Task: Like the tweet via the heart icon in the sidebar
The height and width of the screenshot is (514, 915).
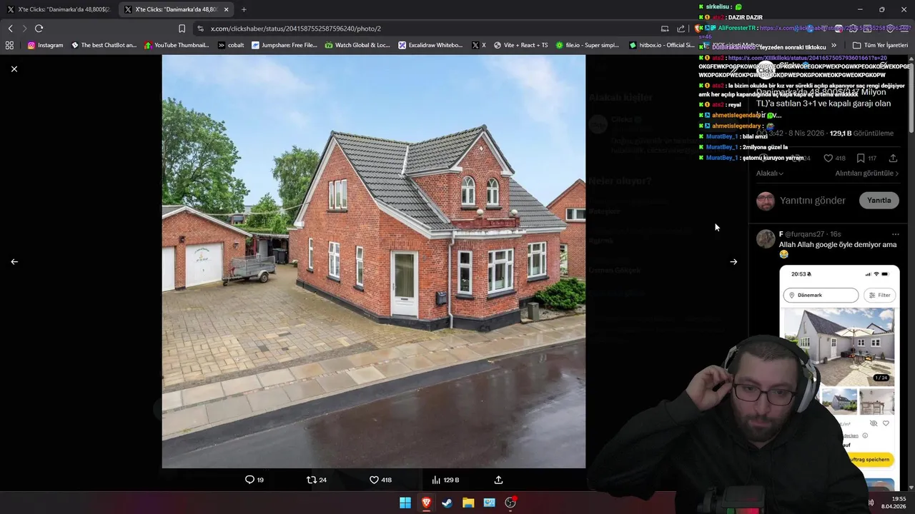Action: 828,158
